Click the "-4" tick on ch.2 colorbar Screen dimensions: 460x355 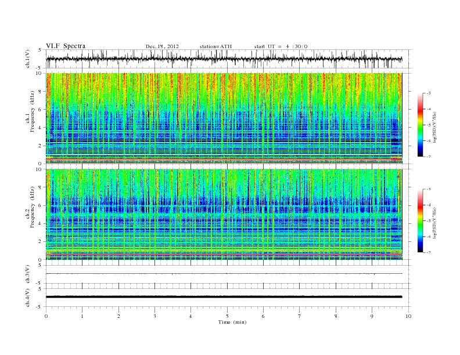tap(429, 205)
